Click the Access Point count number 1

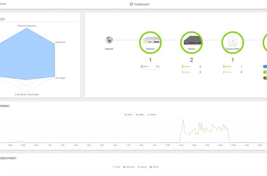[233, 60]
